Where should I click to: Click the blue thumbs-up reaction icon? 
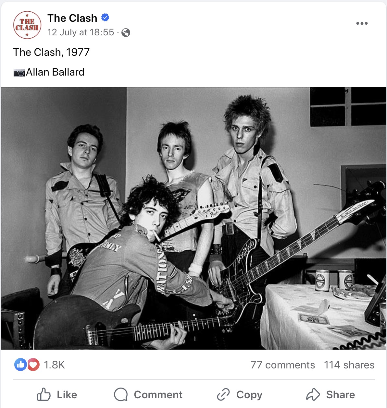20,365
